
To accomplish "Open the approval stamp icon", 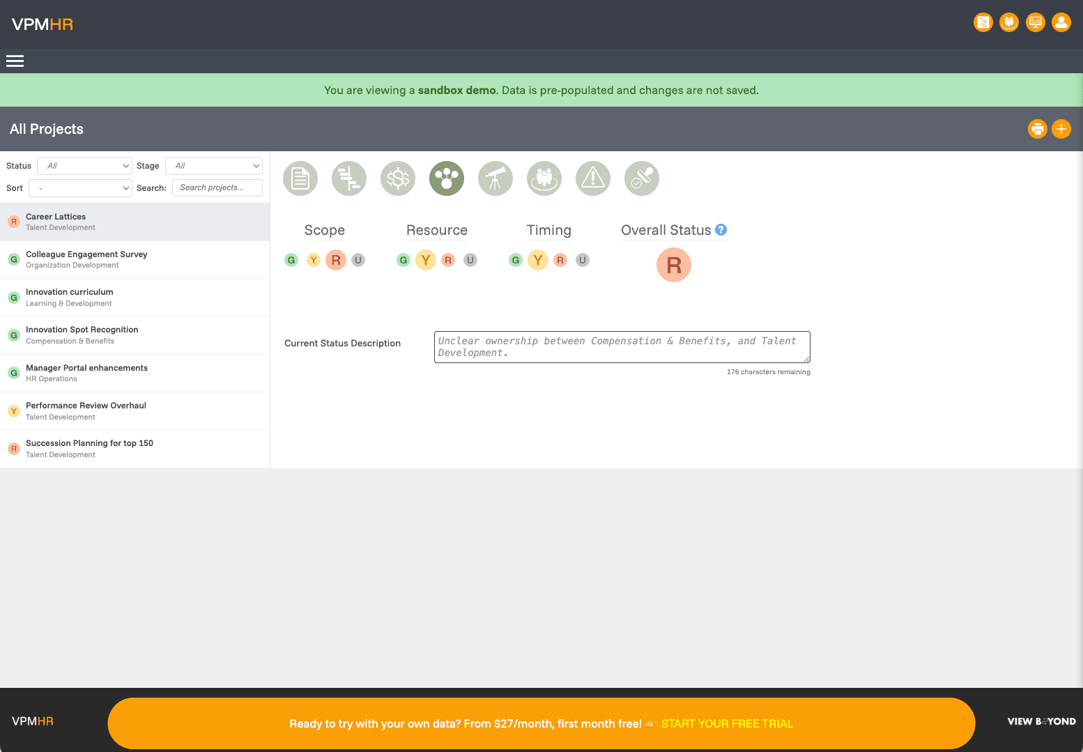I will tap(642, 178).
